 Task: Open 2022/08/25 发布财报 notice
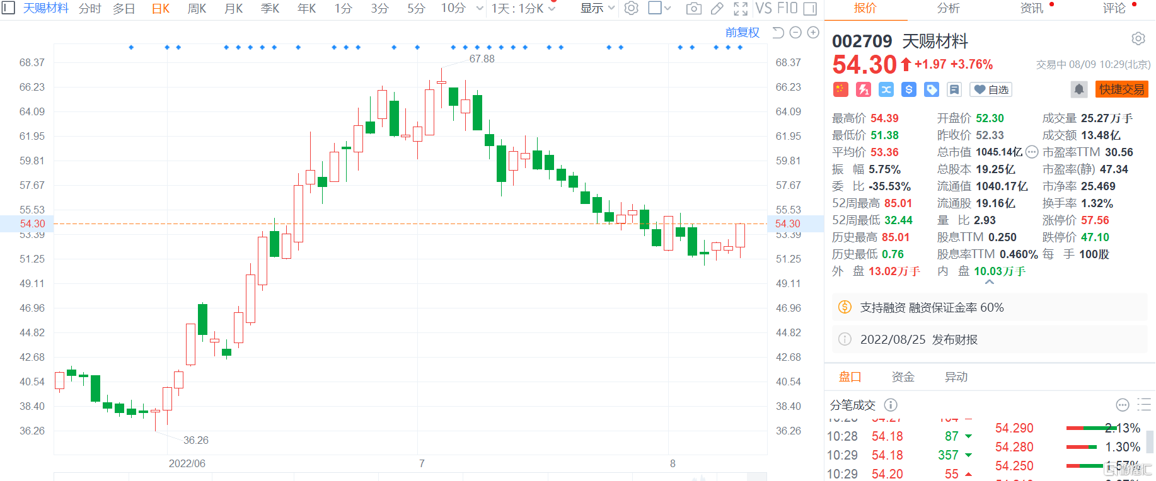[x=990, y=339]
